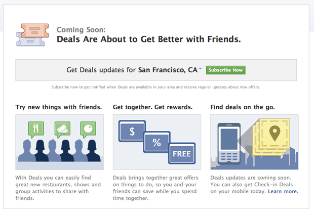
Task: Open the Learn more link
Action: (x=283, y=192)
